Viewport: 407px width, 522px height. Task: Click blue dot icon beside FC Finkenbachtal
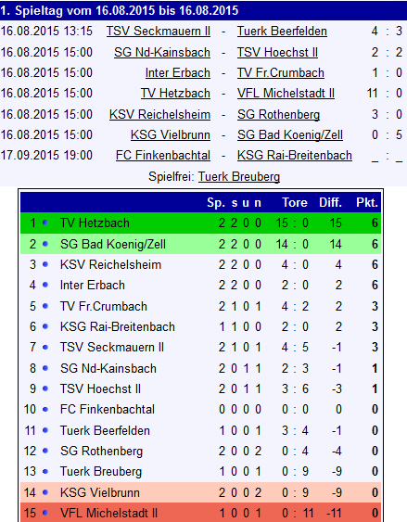45,410
